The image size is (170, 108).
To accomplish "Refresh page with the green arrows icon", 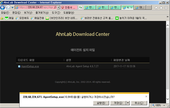I will [x=80, y=7].
